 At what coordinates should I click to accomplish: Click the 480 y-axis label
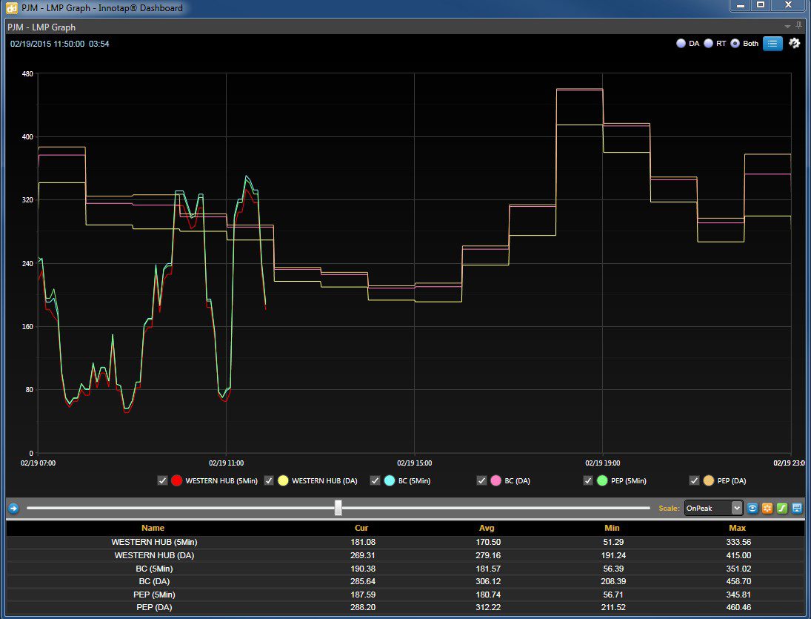(27, 74)
